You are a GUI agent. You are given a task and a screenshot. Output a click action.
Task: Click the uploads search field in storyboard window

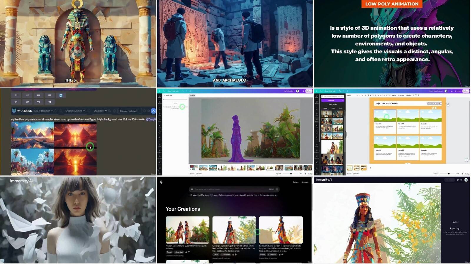333,96
